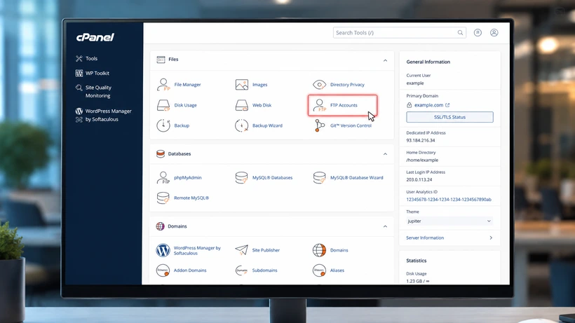Image resolution: width=575 pixels, height=323 pixels.
Task: Select Tools in the sidebar
Action: 86,59
